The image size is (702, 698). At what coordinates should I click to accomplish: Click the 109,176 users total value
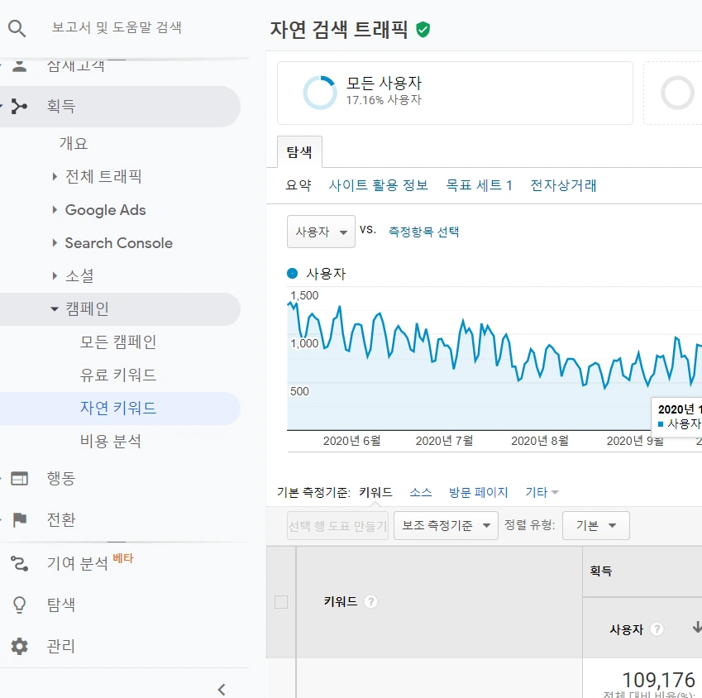[658, 680]
